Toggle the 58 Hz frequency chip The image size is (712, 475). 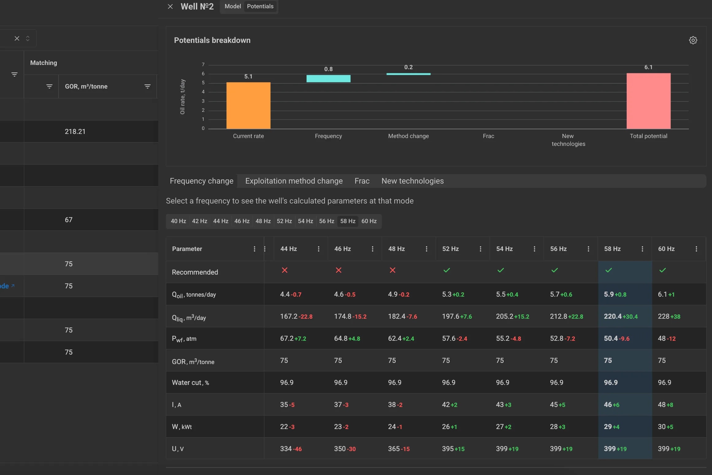click(x=348, y=221)
